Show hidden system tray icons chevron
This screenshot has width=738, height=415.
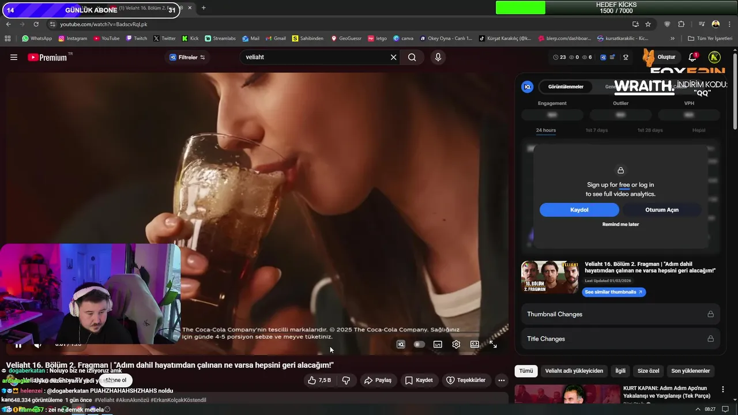coord(698,409)
